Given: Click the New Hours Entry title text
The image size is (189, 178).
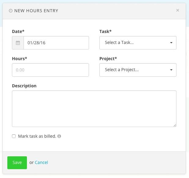Looking at the screenshot, I should tap(36, 11).
